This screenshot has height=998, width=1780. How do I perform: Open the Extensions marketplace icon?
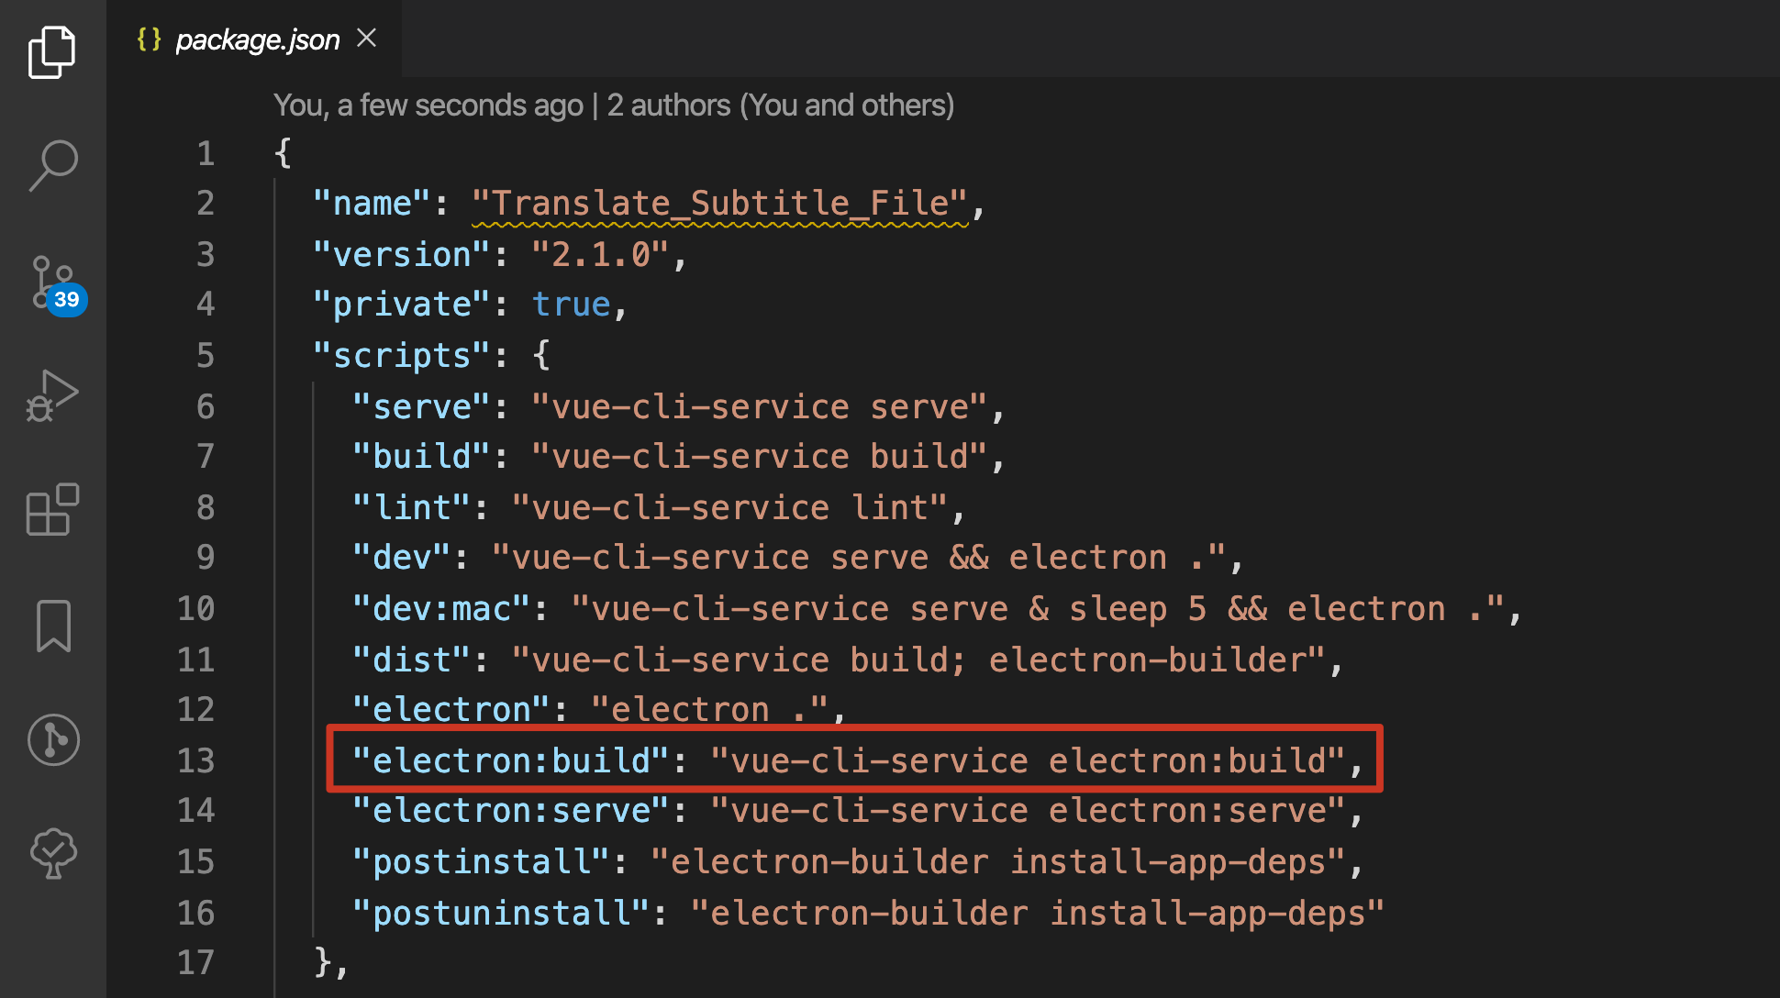(x=52, y=509)
